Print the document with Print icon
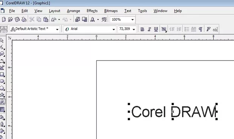 point(24,19)
